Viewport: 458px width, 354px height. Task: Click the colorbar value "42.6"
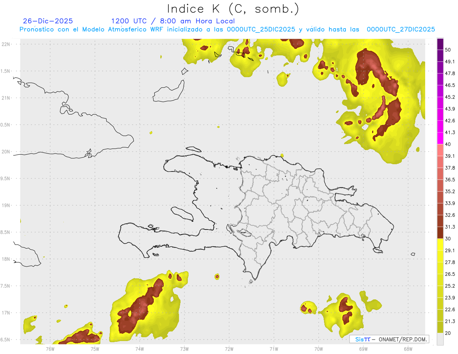pyautogui.click(x=450, y=121)
